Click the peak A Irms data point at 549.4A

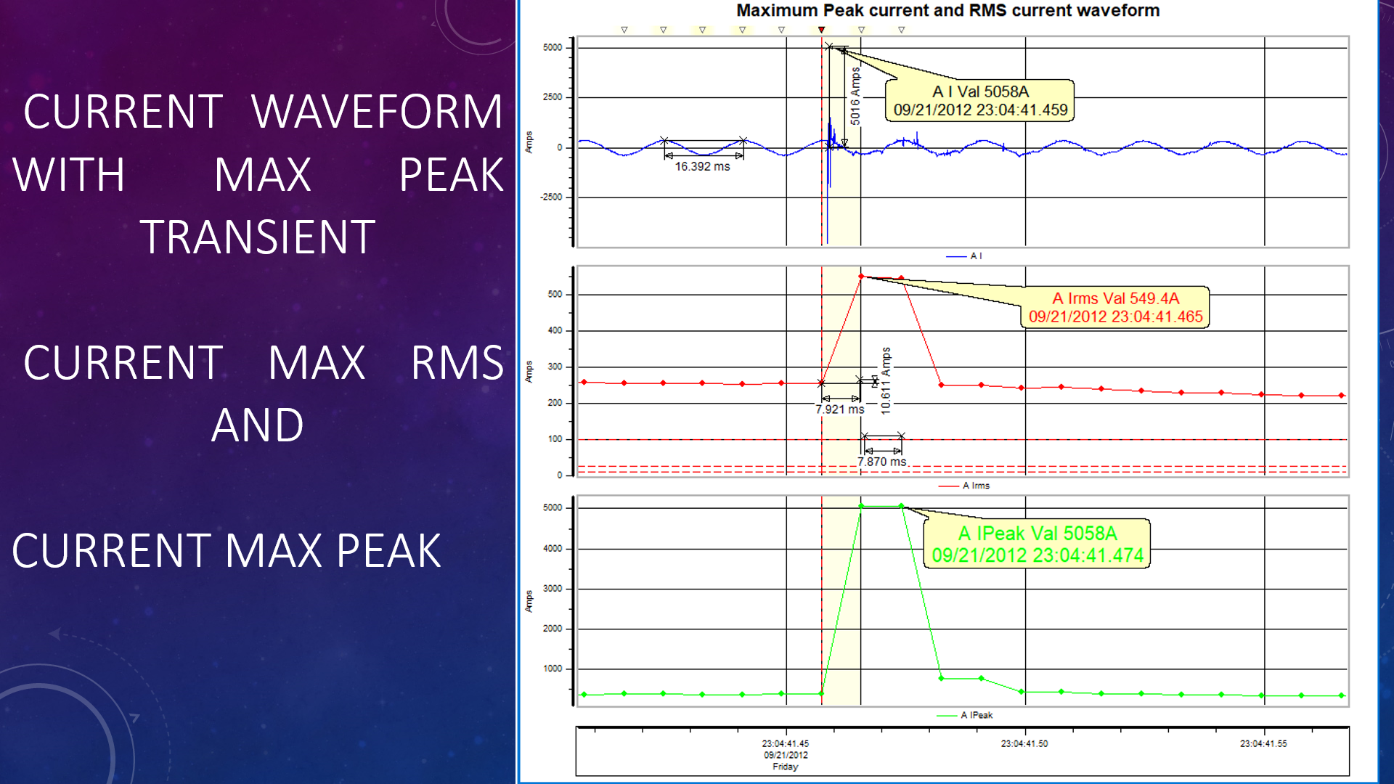tap(860, 276)
